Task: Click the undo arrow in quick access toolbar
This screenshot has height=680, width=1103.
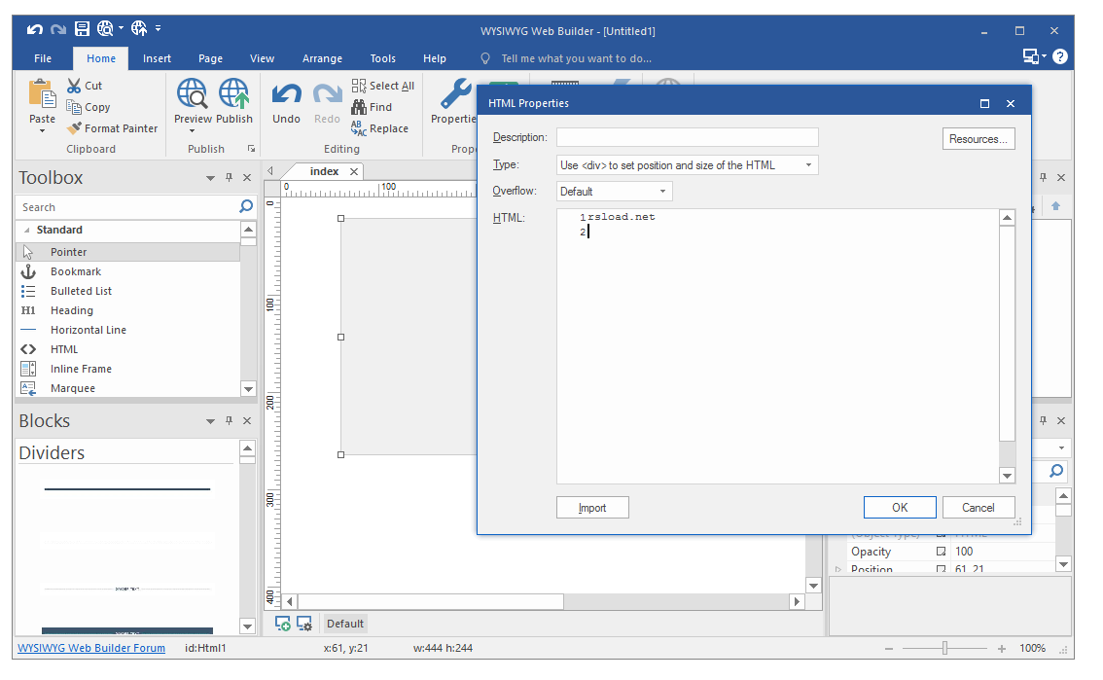Action: [x=34, y=29]
